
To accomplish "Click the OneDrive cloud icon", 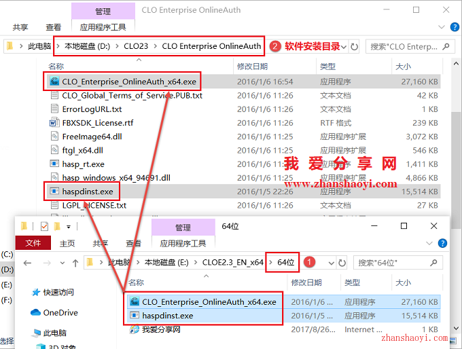I will 35,312.
